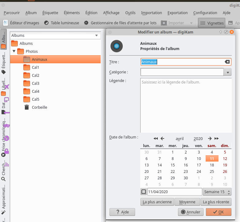Open the Album menu
Viewport: 240px width, 222px height.
[x=31, y=13]
